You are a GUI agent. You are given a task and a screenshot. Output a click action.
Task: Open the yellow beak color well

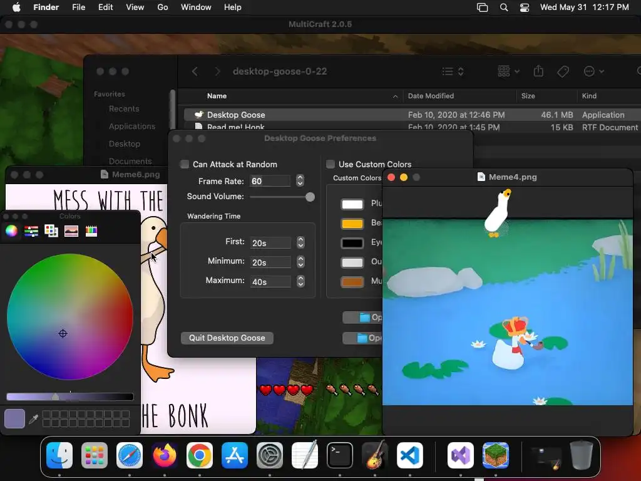tap(352, 224)
